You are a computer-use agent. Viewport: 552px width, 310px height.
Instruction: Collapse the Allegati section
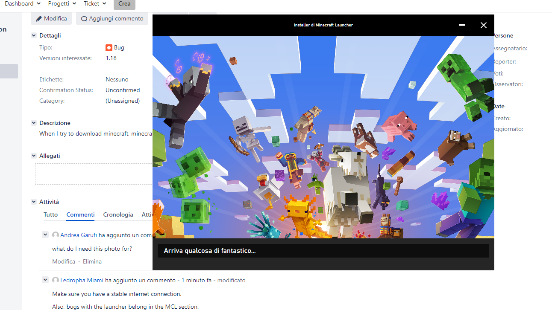(x=34, y=156)
